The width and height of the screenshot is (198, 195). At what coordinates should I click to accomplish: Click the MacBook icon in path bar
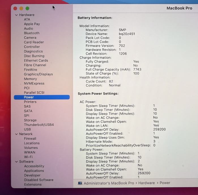click(x=80, y=183)
